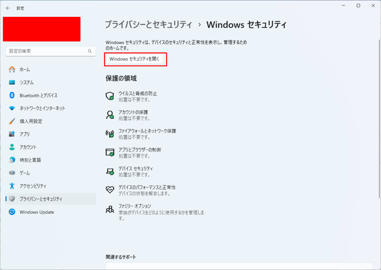Click the Accessibility figure icon
The image size is (381, 270).
[x=12, y=186]
